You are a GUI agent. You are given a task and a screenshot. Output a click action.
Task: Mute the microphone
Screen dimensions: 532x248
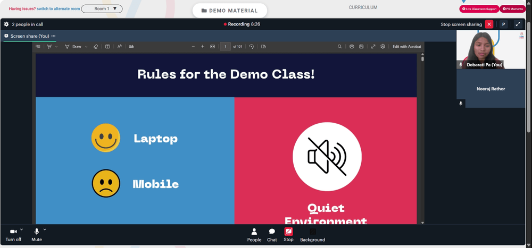tap(37, 235)
